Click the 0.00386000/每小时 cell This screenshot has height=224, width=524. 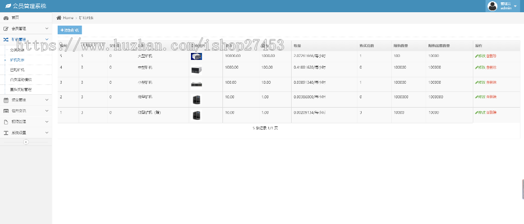pos(310,97)
